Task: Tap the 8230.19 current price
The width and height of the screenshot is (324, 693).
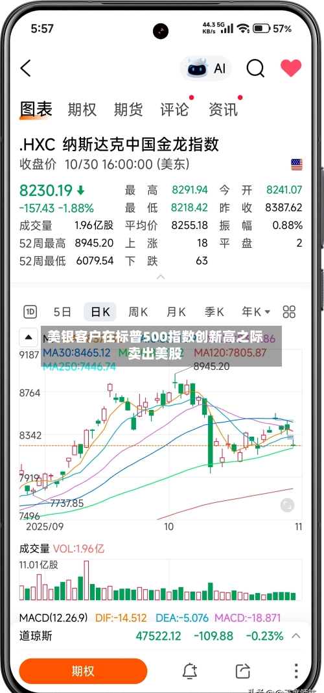Action: [46, 191]
